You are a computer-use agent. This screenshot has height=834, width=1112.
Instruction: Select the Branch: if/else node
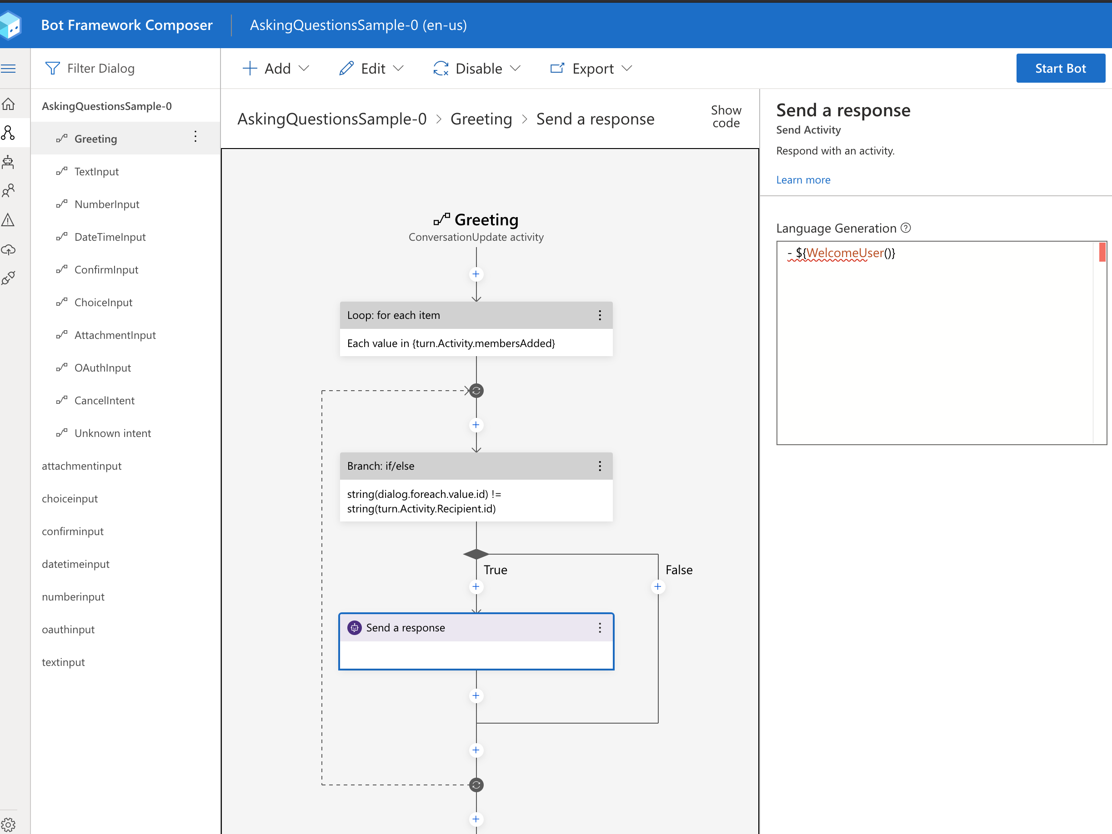pyautogui.click(x=476, y=487)
